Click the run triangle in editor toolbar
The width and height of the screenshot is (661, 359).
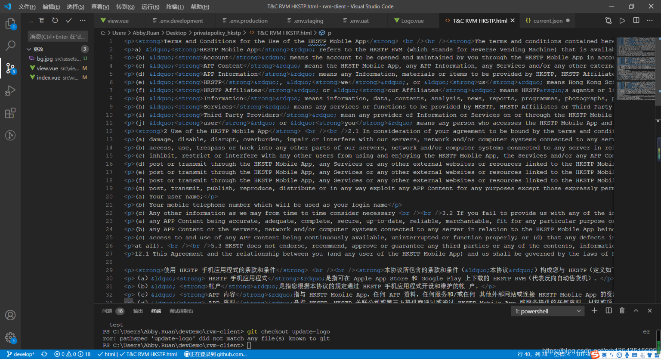[x=622, y=20]
